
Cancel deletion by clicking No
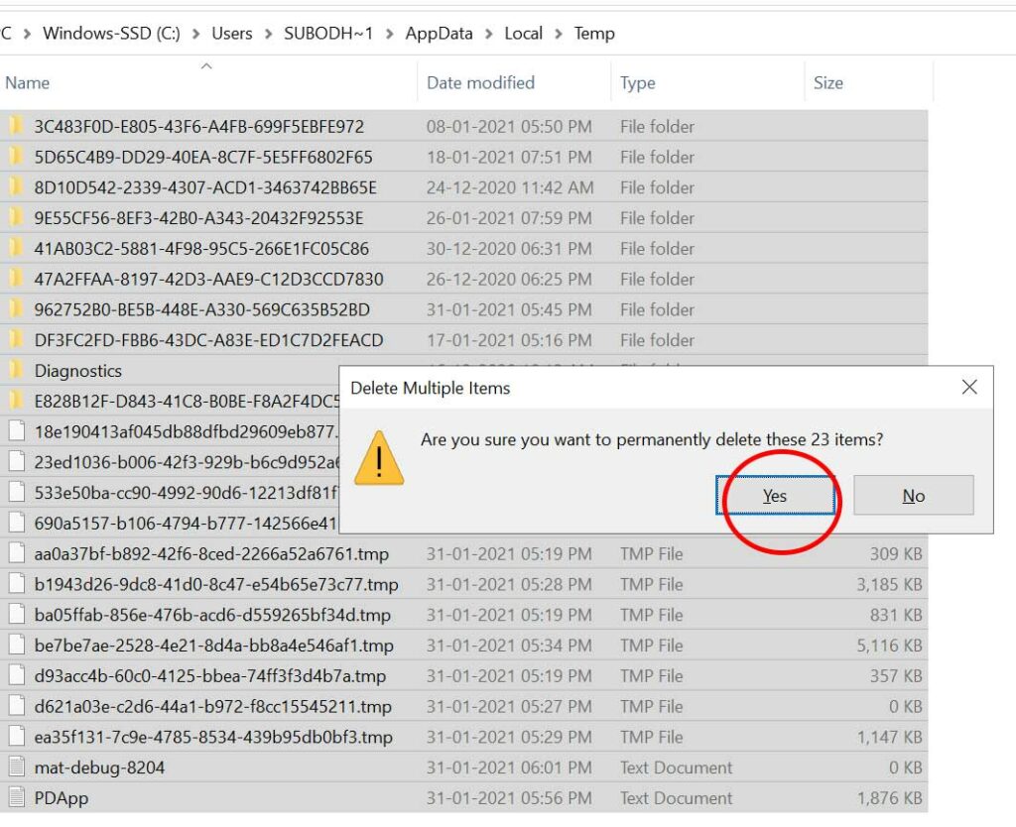[x=913, y=496]
